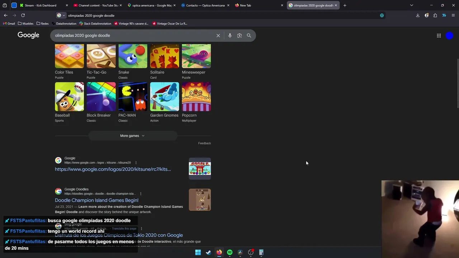Open the Google account avatar
Viewport: 459px width, 258px height.
(450, 35)
